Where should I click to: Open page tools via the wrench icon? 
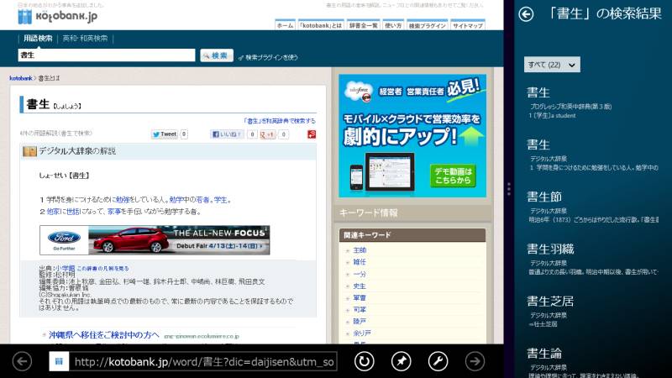pos(438,361)
